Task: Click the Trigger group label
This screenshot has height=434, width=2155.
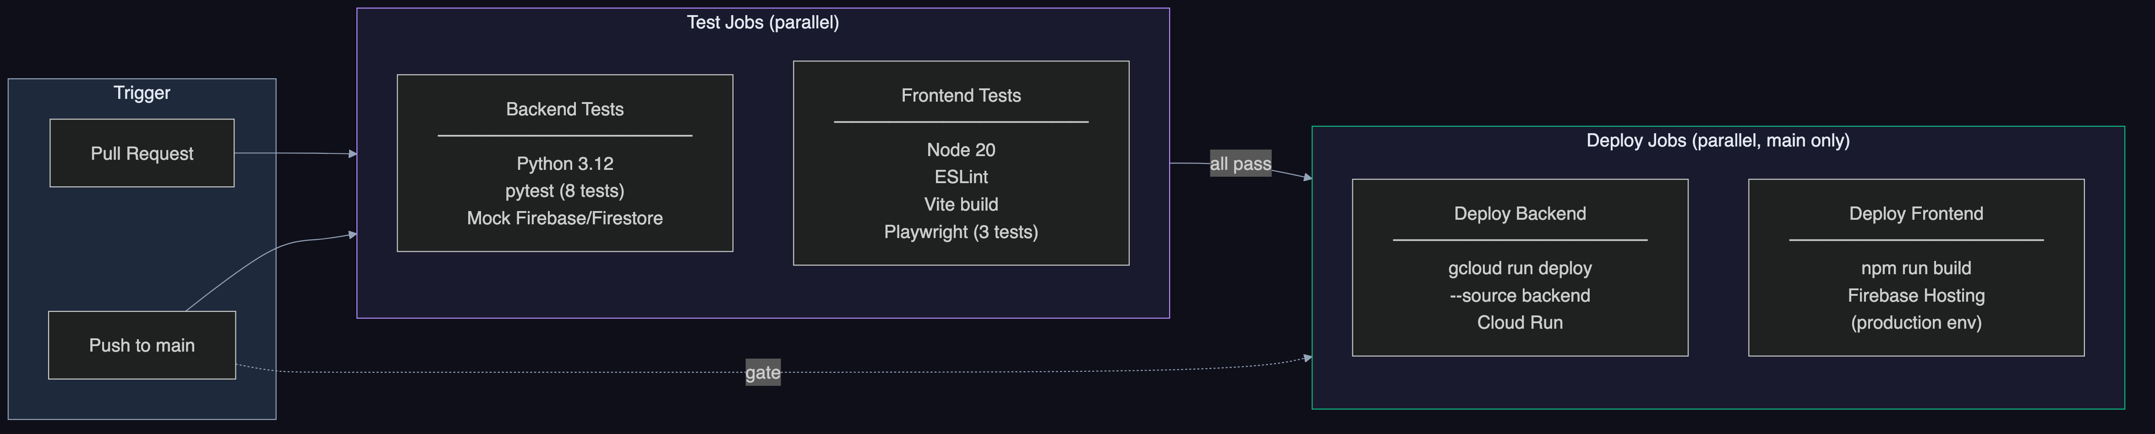Action: (x=142, y=93)
